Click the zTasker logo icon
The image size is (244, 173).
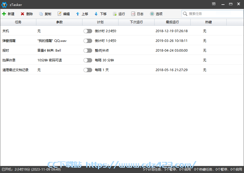[x=4, y=5]
